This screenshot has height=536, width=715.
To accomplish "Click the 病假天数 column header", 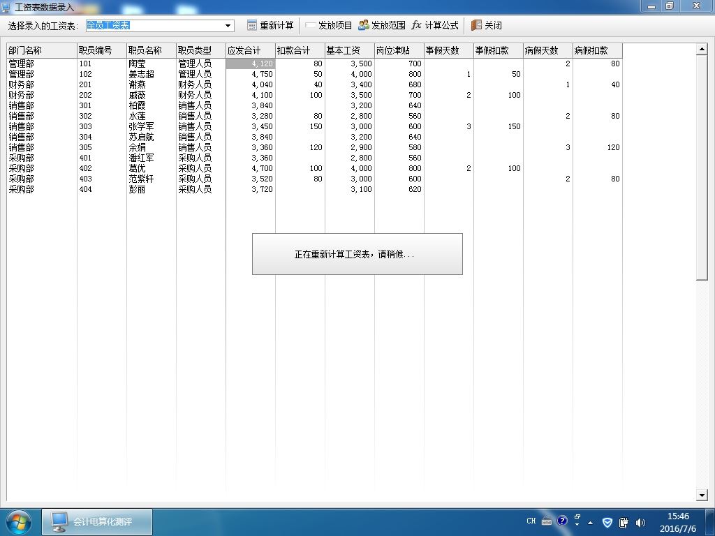I will (548, 50).
